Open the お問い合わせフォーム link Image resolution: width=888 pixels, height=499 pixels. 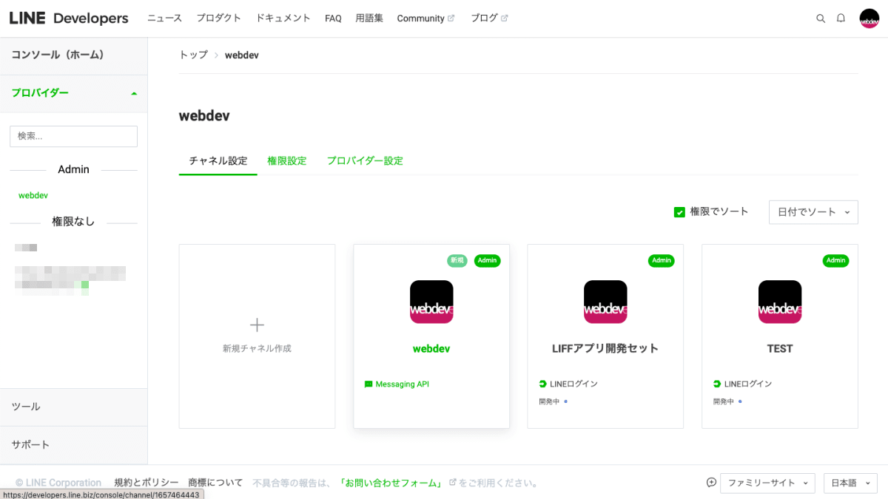coord(391,483)
